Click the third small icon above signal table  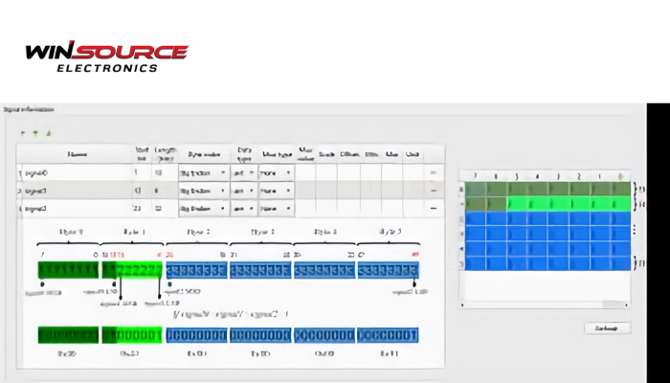pyautogui.click(x=48, y=133)
